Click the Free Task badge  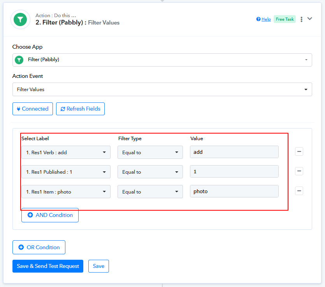(285, 19)
